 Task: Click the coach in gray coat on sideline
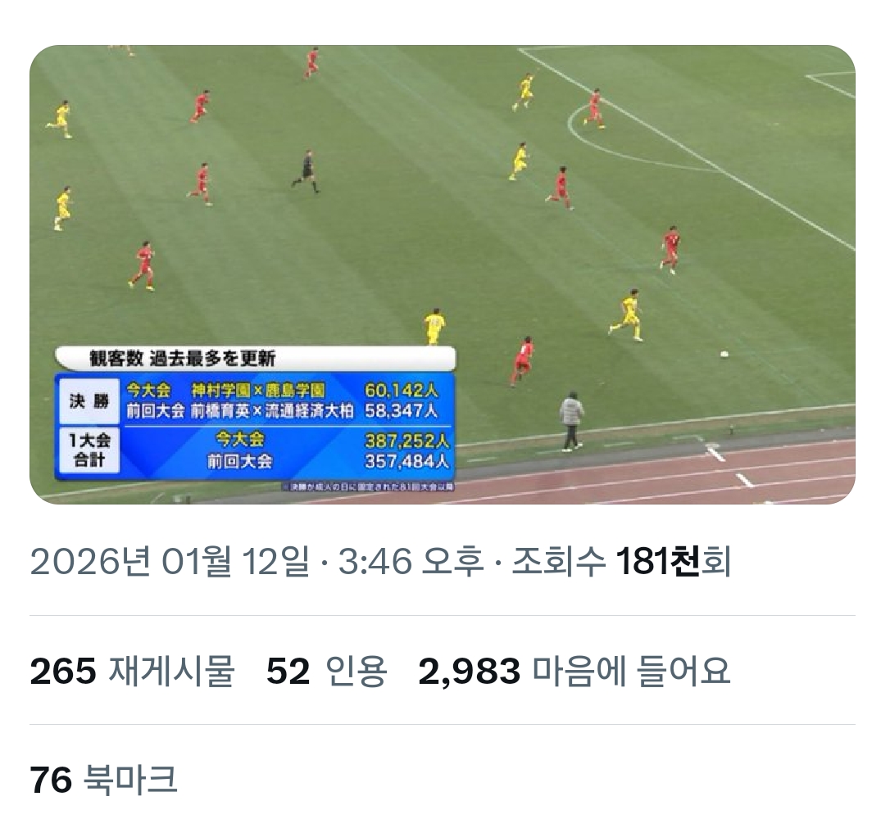pos(572,422)
